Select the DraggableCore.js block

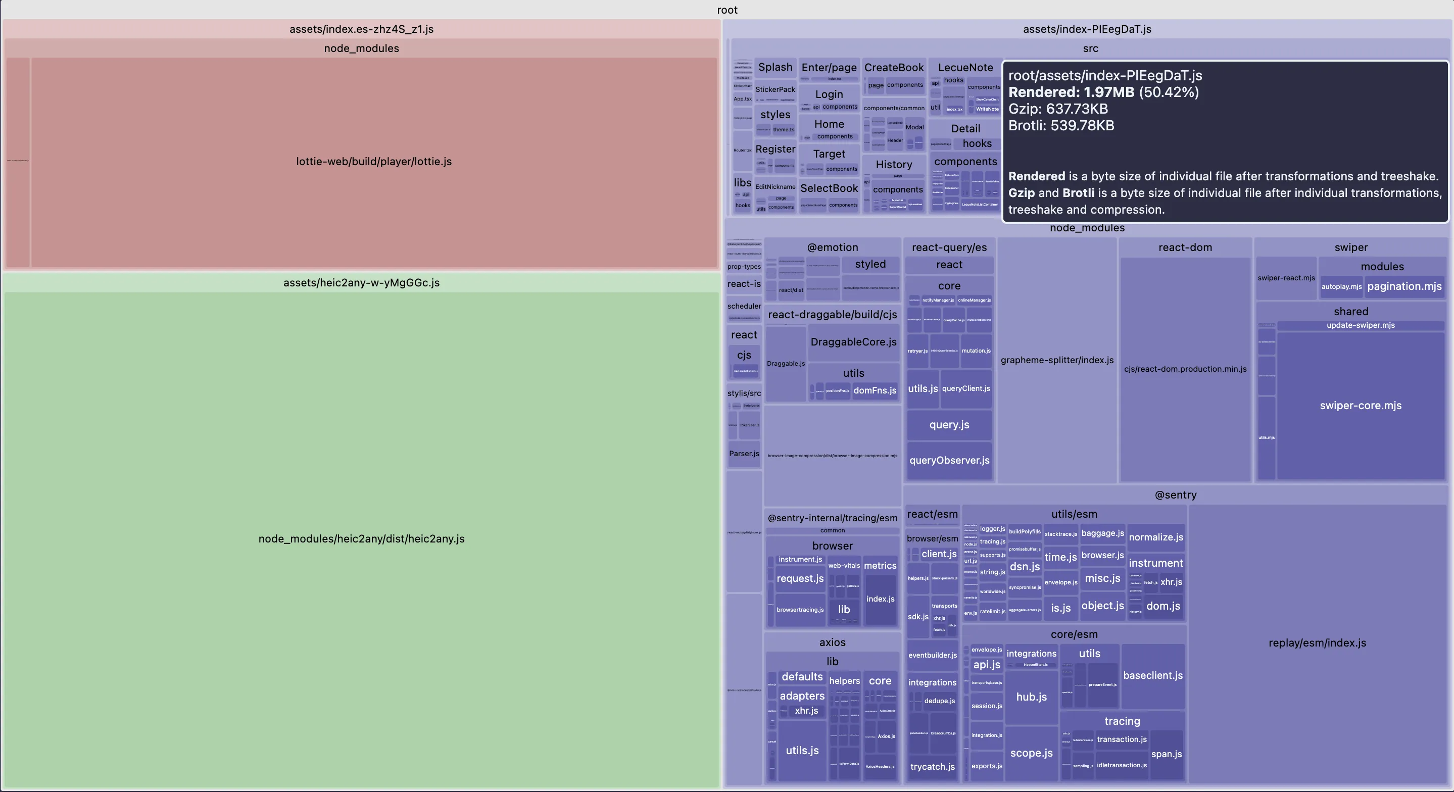[x=853, y=342]
